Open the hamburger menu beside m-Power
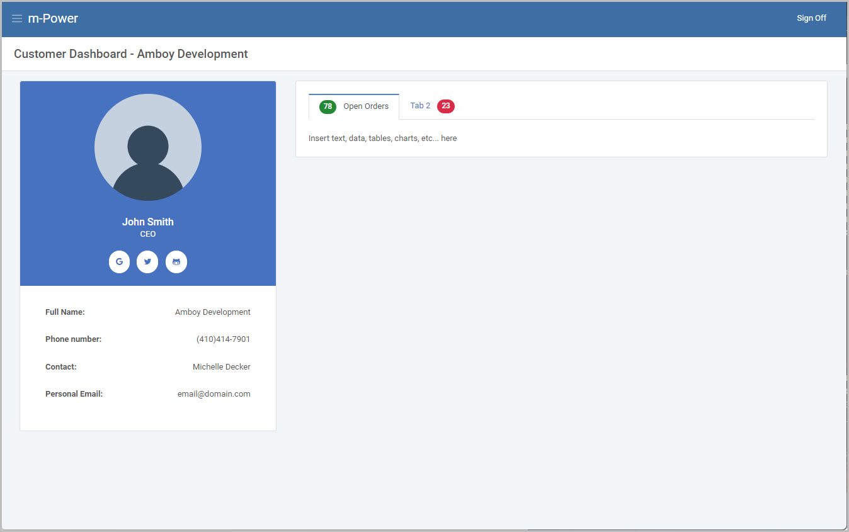849x532 pixels. pos(17,18)
